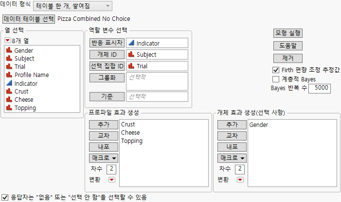Image resolution: width=341 pixels, height=202 pixels.
Task: Click the Trial icon in 선택 집합 ID field
Action: 131,66
